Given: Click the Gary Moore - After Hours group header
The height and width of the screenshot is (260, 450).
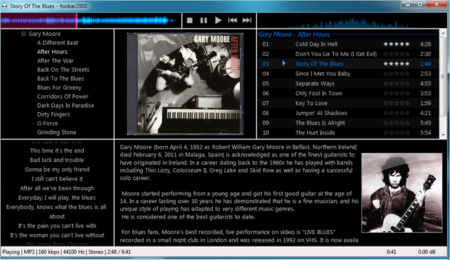Looking at the screenshot, I should 294,34.
